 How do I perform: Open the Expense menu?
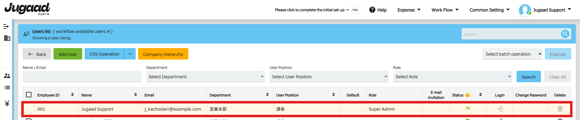(409, 10)
